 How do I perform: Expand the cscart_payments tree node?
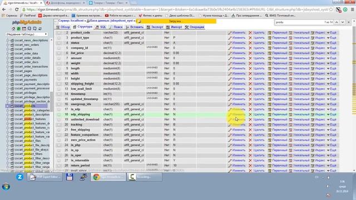tap(8, 80)
